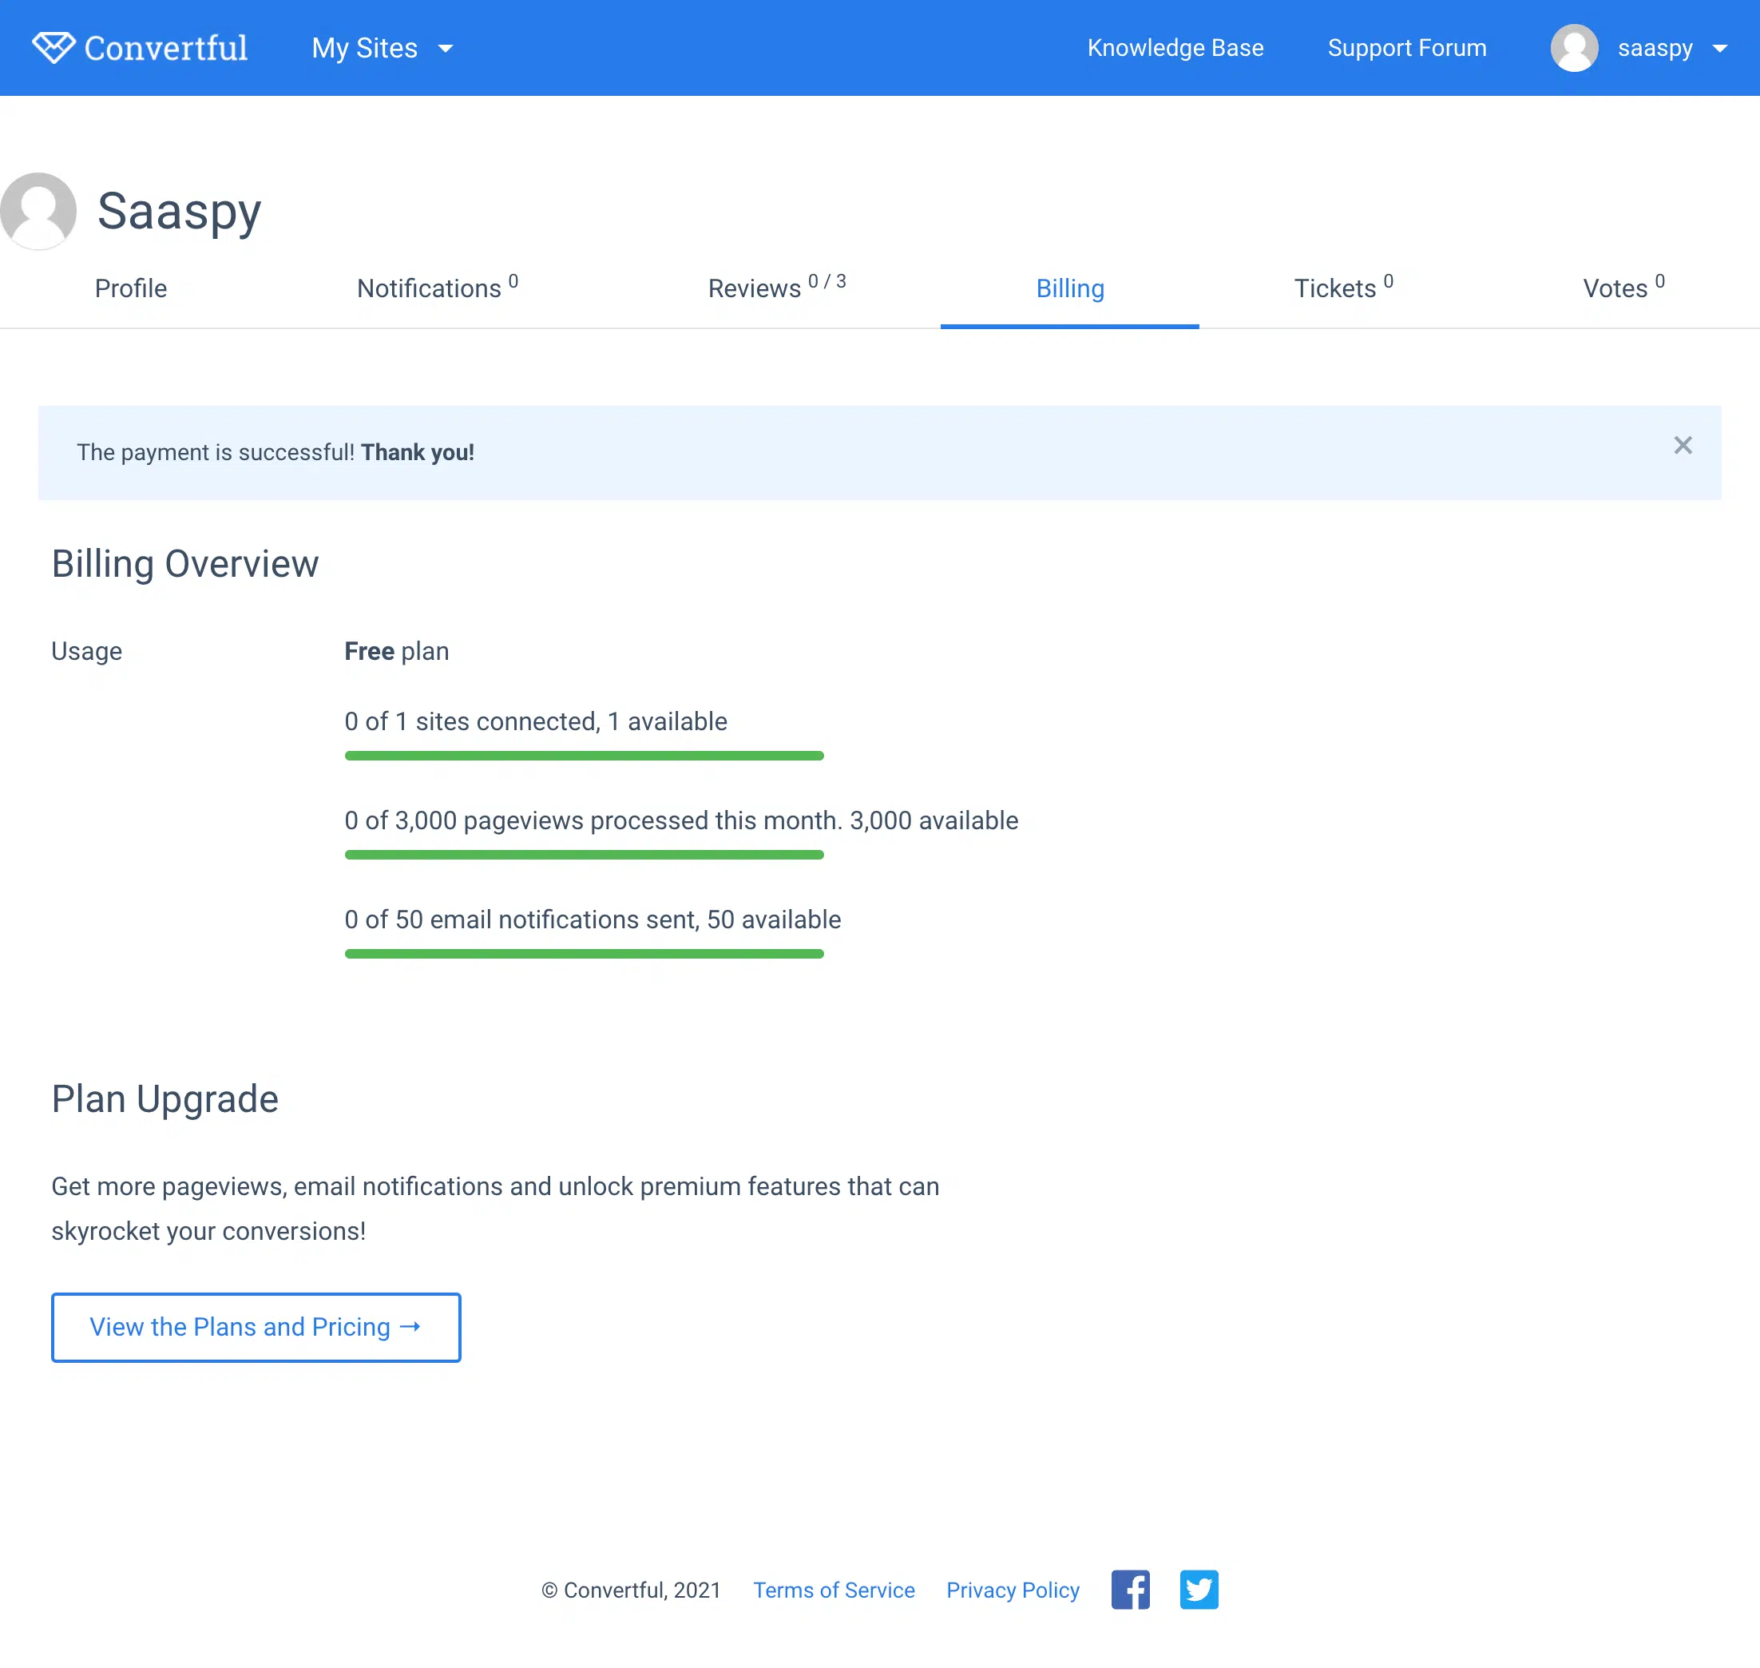Click the sites connected progress bar
1760x1668 pixels.
click(584, 756)
